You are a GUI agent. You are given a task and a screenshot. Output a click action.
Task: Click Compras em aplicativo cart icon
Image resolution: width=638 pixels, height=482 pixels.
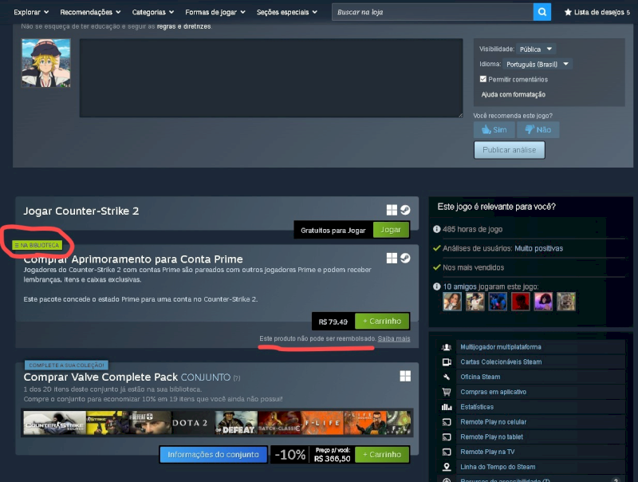click(x=447, y=392)
